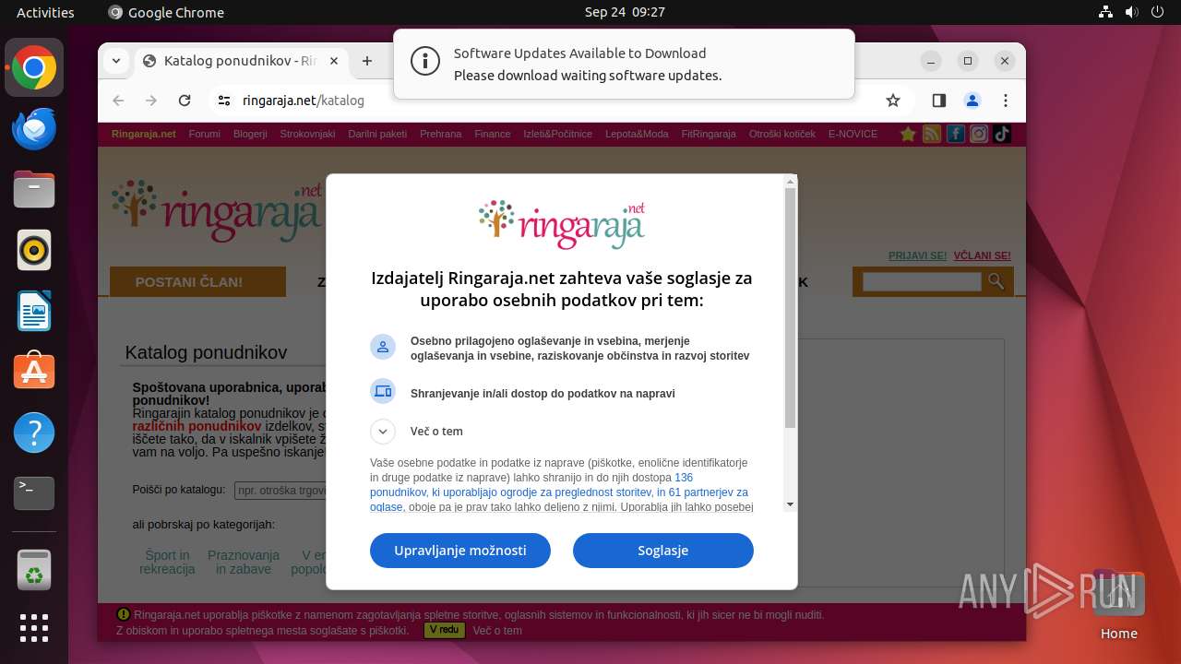The width and height of the screenshot is (1181, 664).
Task: Open Forumi menu item
Action: point(205,134)
